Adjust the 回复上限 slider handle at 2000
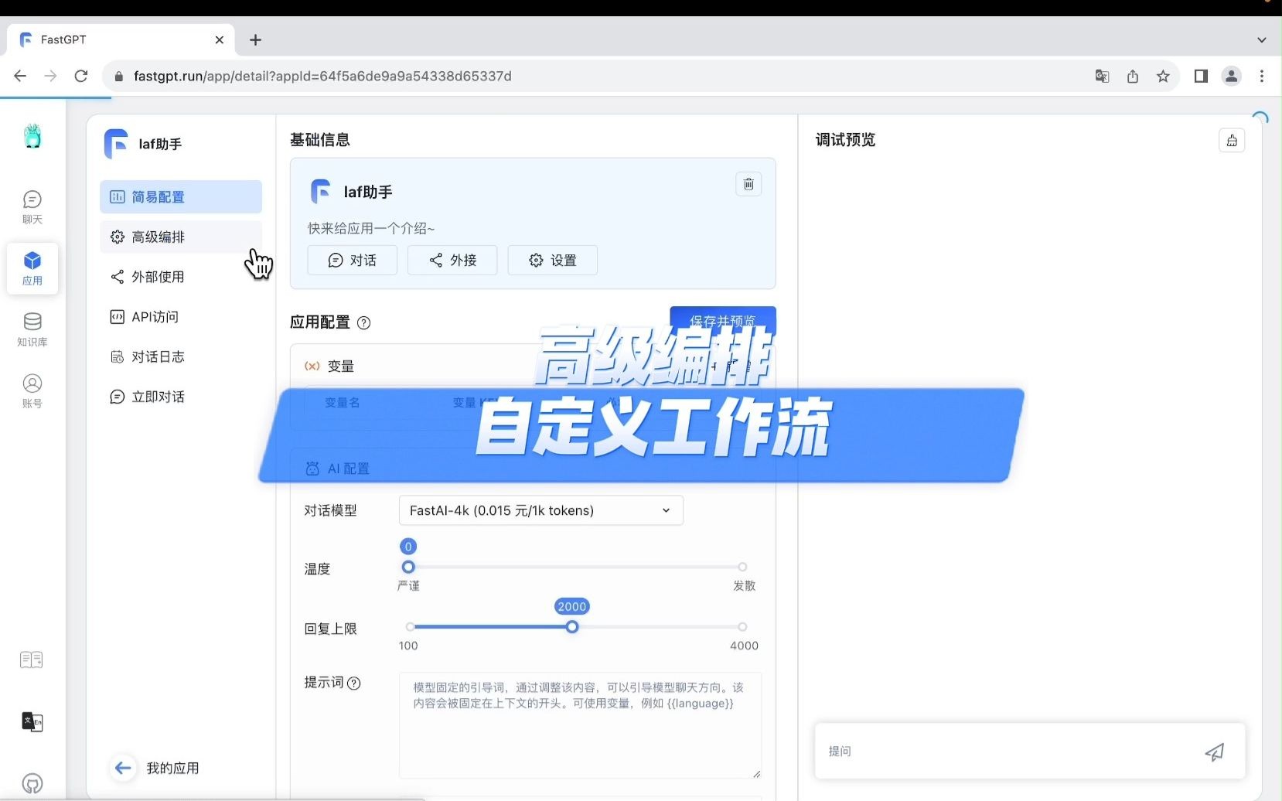The width and height of the screenshot is (1282, 801). tap(572, 627)
